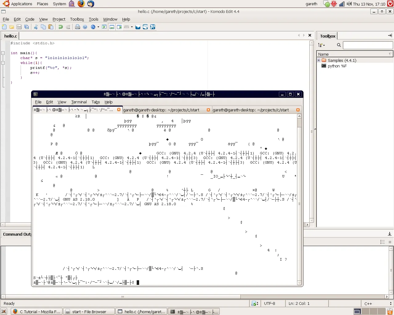
Task: Open the Applications menu in the GNOME panel
Action: point(18,4)
